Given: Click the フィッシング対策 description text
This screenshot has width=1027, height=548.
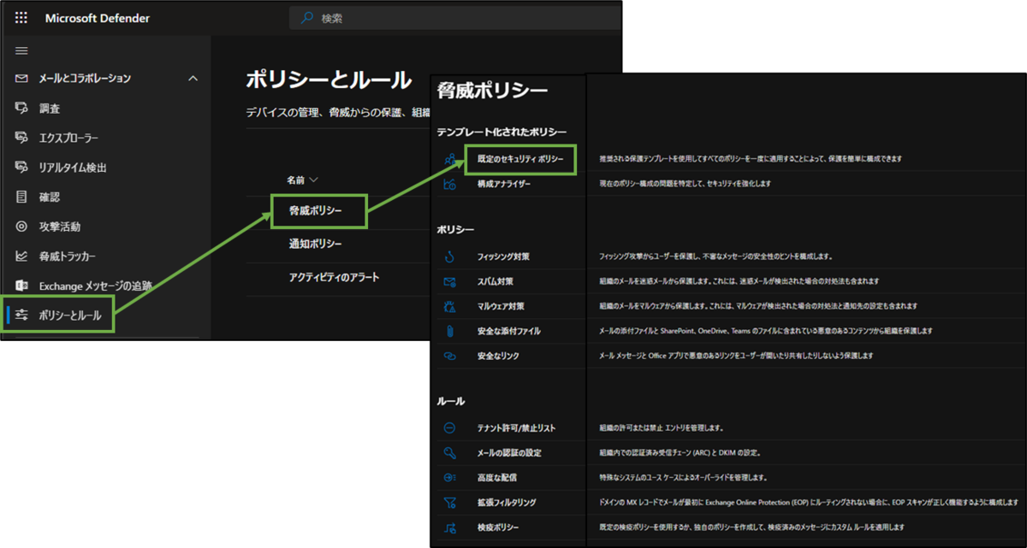Looking at the screenshot, I should (715, 256).
